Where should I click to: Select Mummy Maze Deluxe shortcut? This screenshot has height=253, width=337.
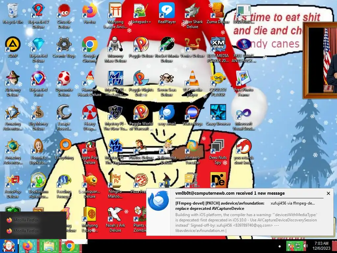pyautogui.click(x=116, y=49)
